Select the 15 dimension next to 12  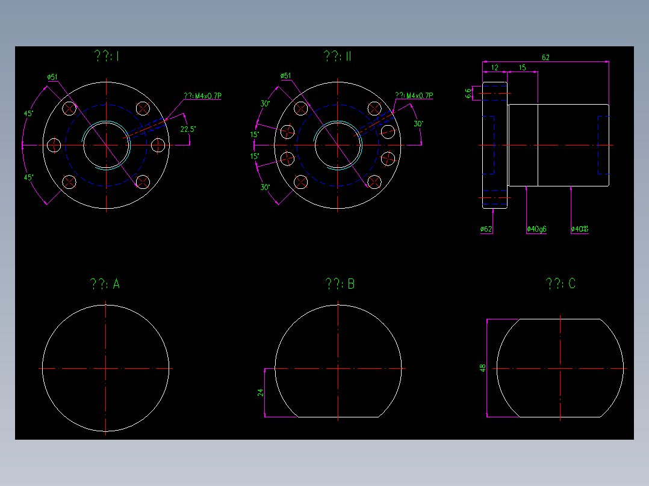pyautogui.click(x=523, y=67)
